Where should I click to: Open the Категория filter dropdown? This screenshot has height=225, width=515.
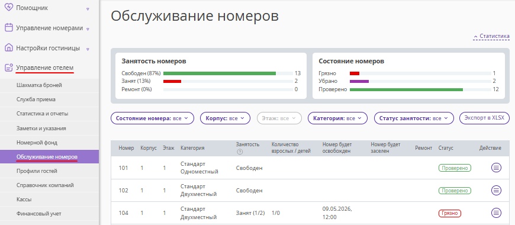(x=337, y=118)
